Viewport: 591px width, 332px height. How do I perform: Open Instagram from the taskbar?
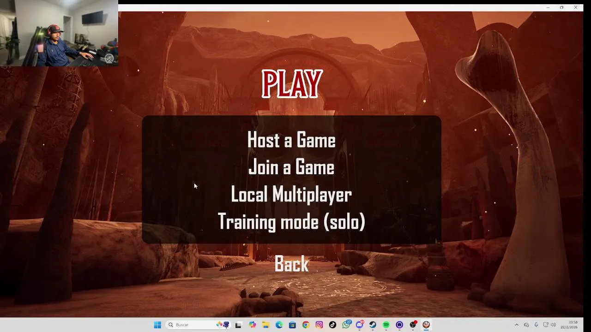(x=319, y=325)
